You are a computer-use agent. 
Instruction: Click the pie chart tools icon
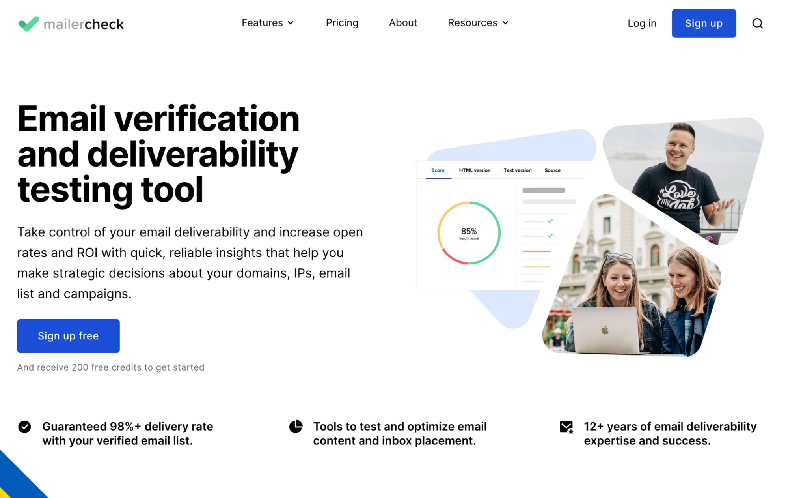pyautogui.click(x=296, y=427)
